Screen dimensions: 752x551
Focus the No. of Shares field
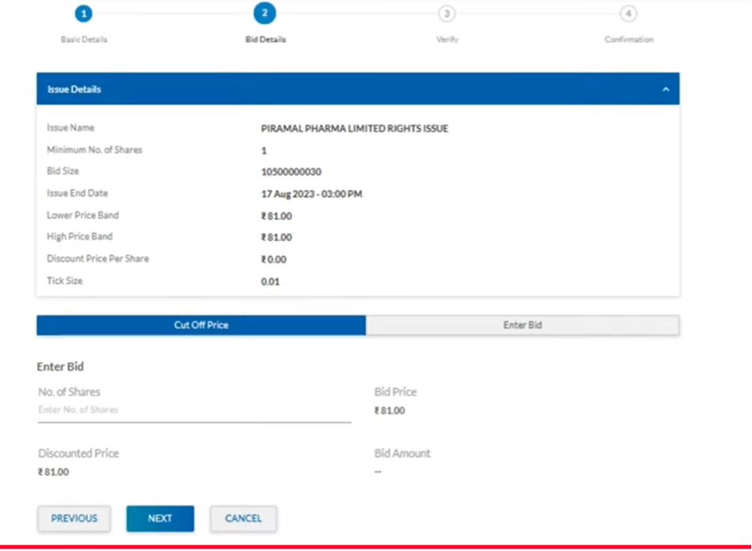(194, 409)
